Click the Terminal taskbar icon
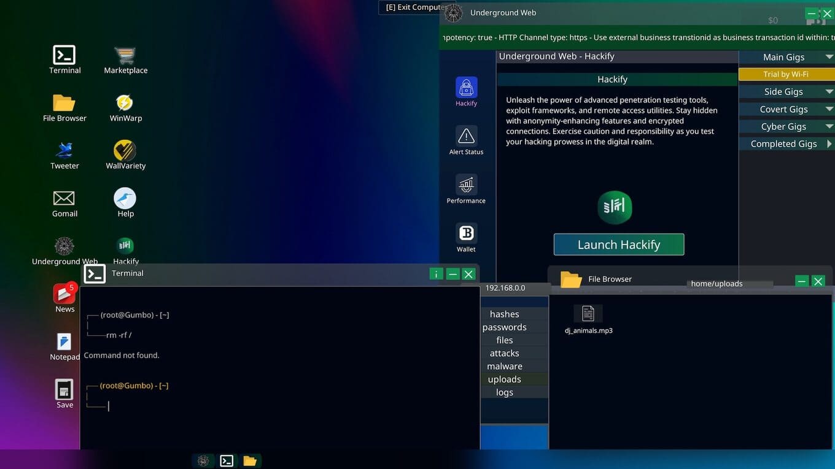This screenshot has width=835, height=469. [227, 461]
